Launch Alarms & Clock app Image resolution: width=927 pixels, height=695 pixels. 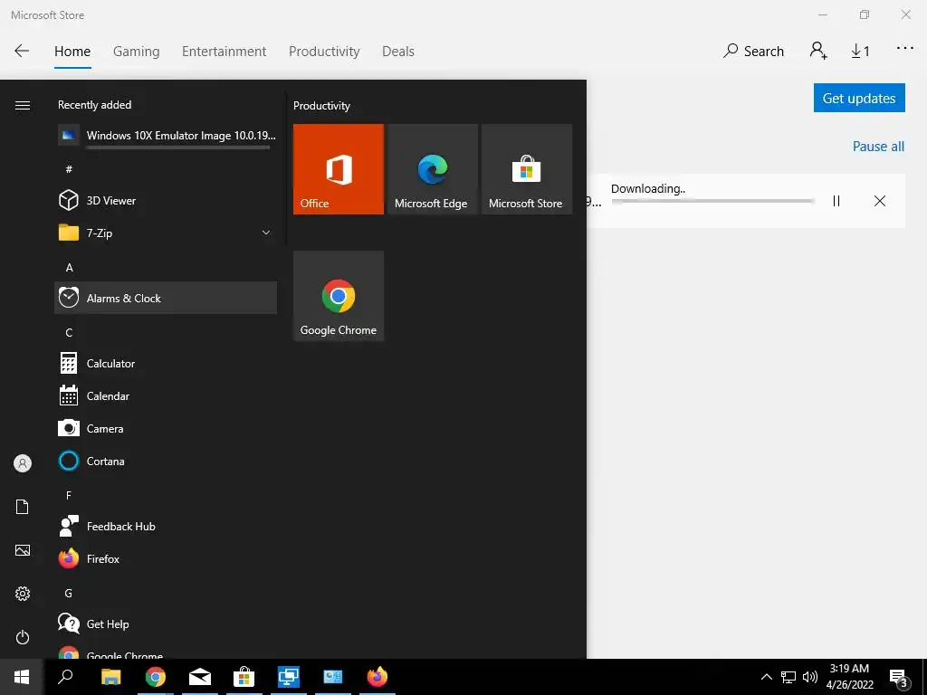click(x=166, y=298)
